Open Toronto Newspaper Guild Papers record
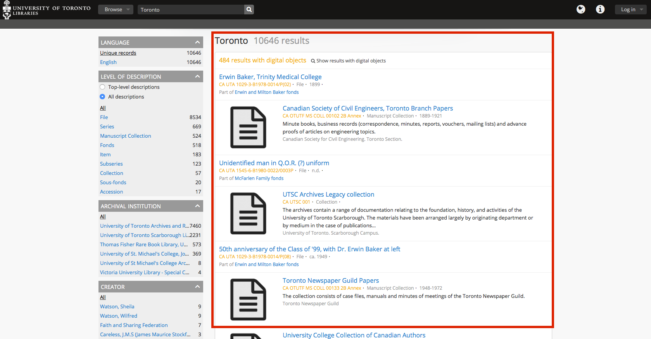The image size is (651, 339). click(x=331, y=280)
